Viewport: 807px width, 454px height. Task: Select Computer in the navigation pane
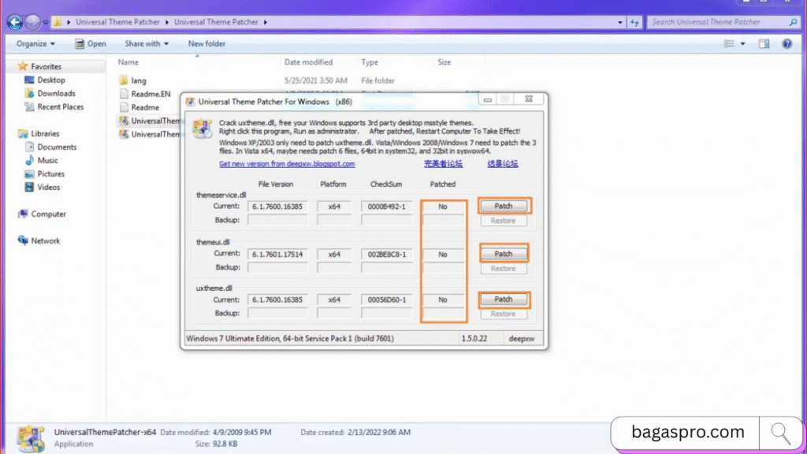coord(48,214)
